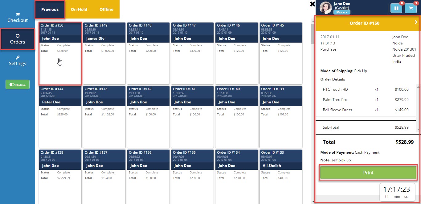The height and width of the screenshot is (204, 421).
Task: Click the on-hold pause icon button
Action: (396, 8)
